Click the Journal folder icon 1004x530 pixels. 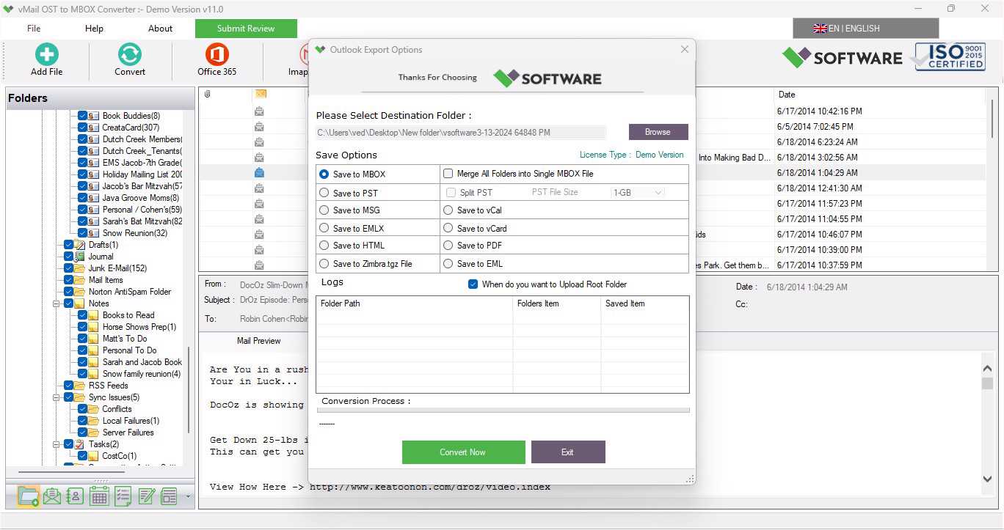pyautogui.click(x=80, y=257)
